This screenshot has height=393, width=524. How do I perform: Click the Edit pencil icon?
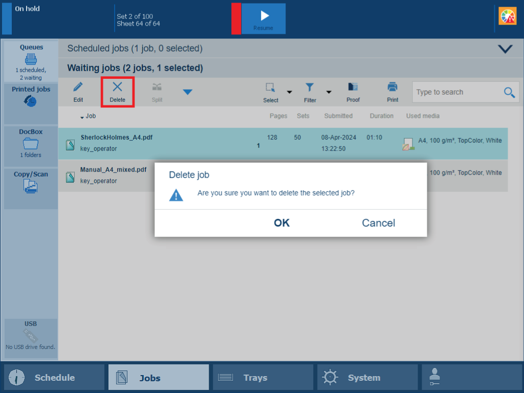[78, 92]
